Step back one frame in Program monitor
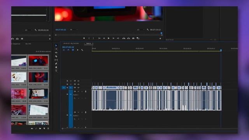249x140 pixels. pyautogui.click(x=104, y=38)
